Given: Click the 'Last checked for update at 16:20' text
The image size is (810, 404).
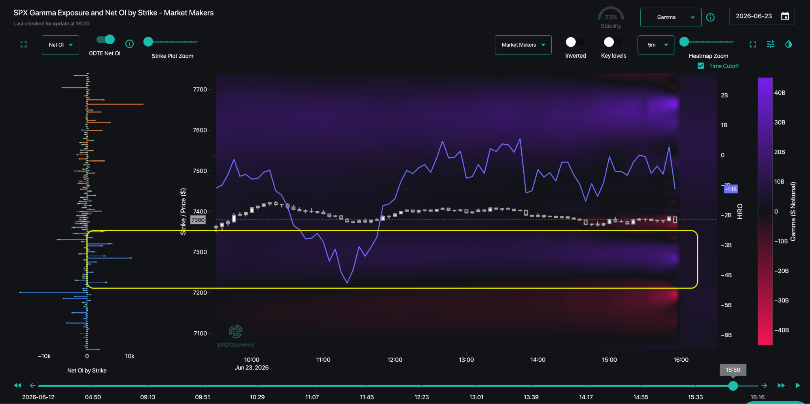Looking at the screenshot, I should 51,24.
